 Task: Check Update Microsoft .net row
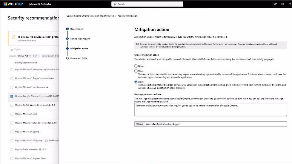pos(12,114)
